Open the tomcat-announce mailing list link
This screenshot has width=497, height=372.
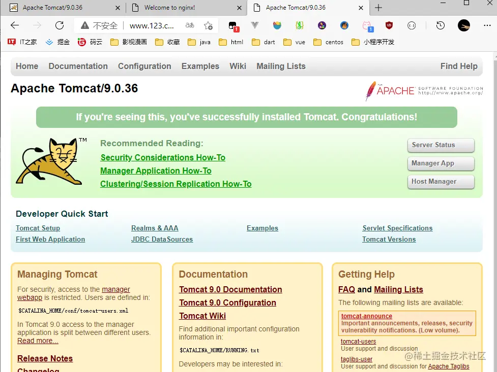click(366, 316)
